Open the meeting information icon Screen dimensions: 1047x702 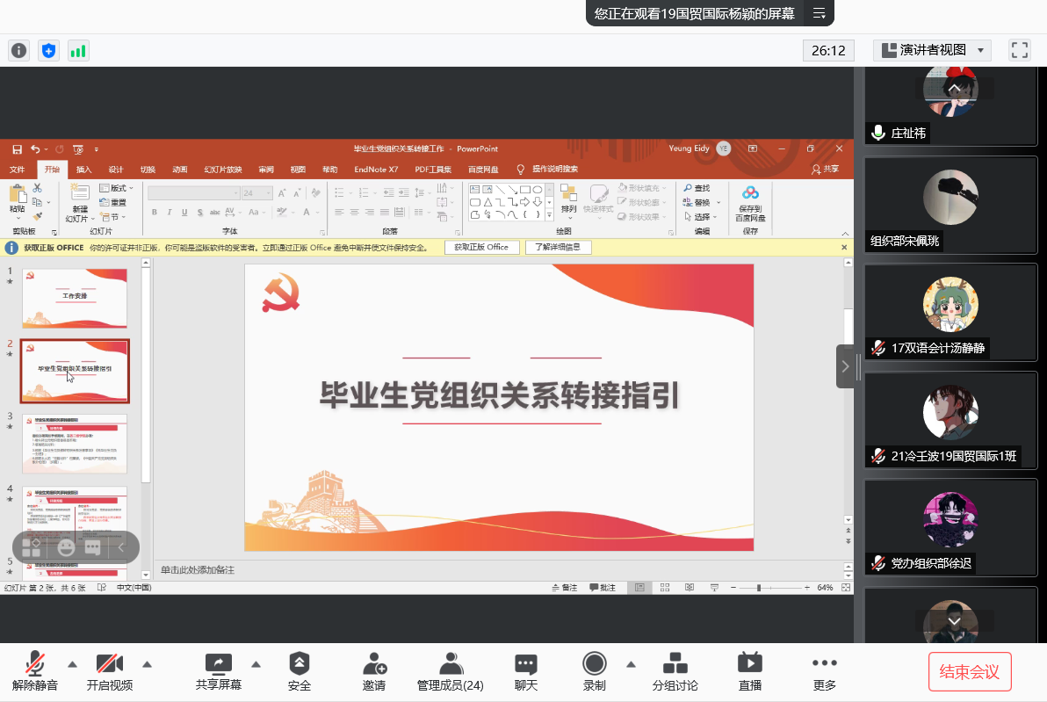tap(19, 51)
